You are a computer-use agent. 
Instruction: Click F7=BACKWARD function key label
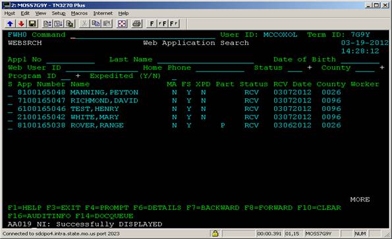tap(213, 208)
